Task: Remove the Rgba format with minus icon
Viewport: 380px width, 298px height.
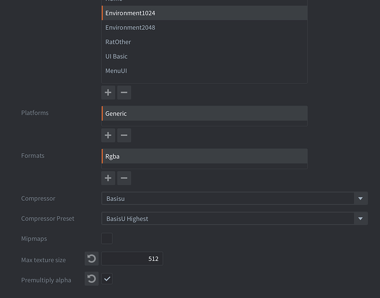Action: pyautogui.click(x=124, y=178)
